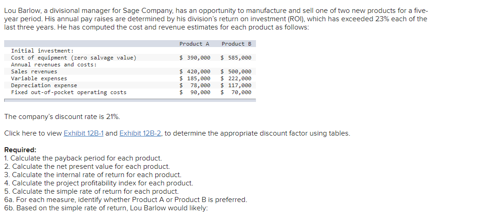Screen dimensions: 487x220
Task: Click the Variable expenses row label
Action: point(39,78)
